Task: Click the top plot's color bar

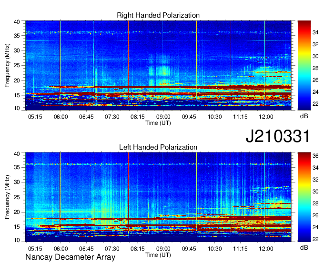Action: click(304, 65)
